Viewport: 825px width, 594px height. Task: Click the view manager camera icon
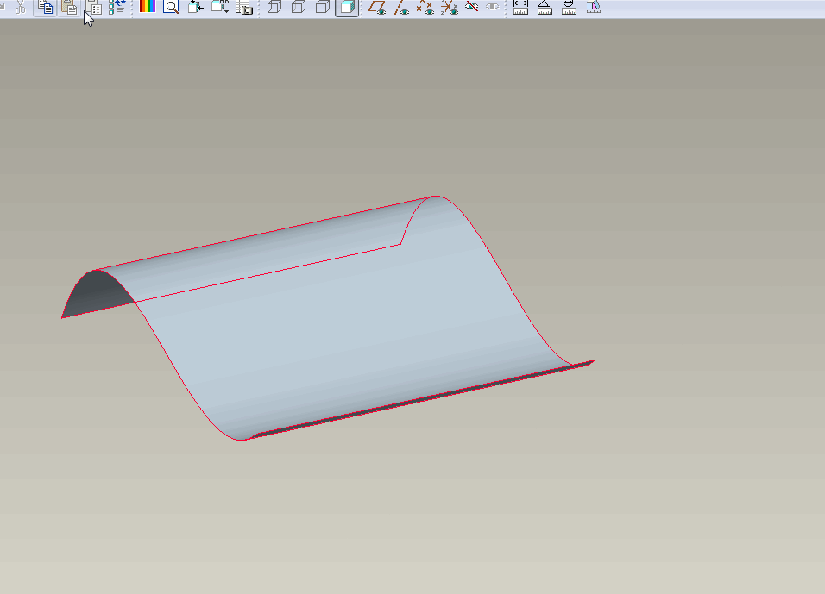[x=244, y=7]
